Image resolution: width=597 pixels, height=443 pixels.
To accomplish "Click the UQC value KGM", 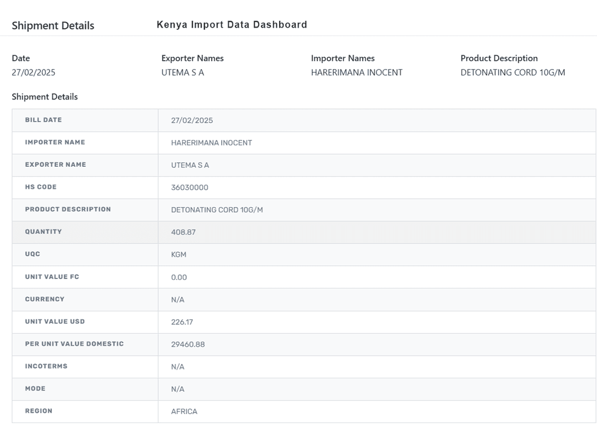I will [179, 255].
